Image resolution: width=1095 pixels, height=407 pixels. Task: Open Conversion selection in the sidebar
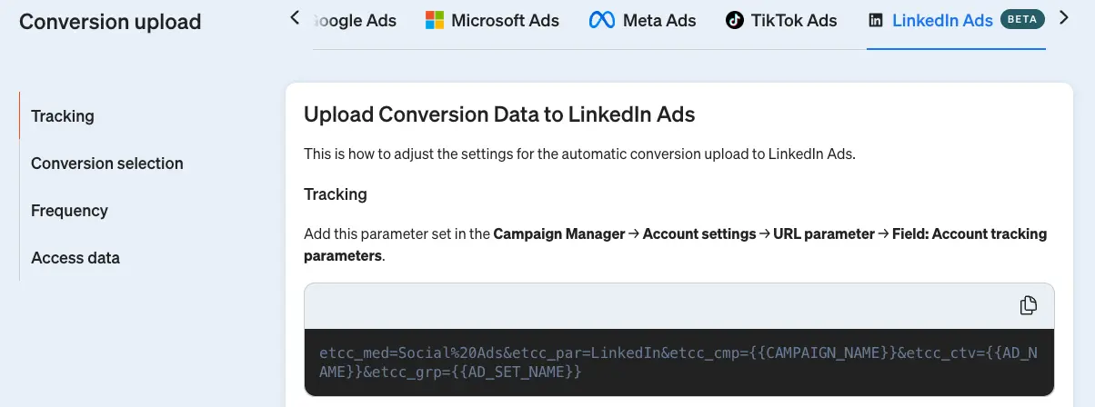click(x=107, y=164)
